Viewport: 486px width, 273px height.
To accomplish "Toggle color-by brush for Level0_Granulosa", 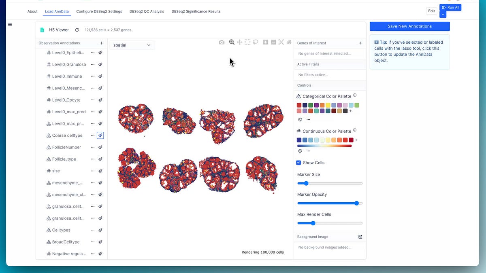I will point(100,64).
